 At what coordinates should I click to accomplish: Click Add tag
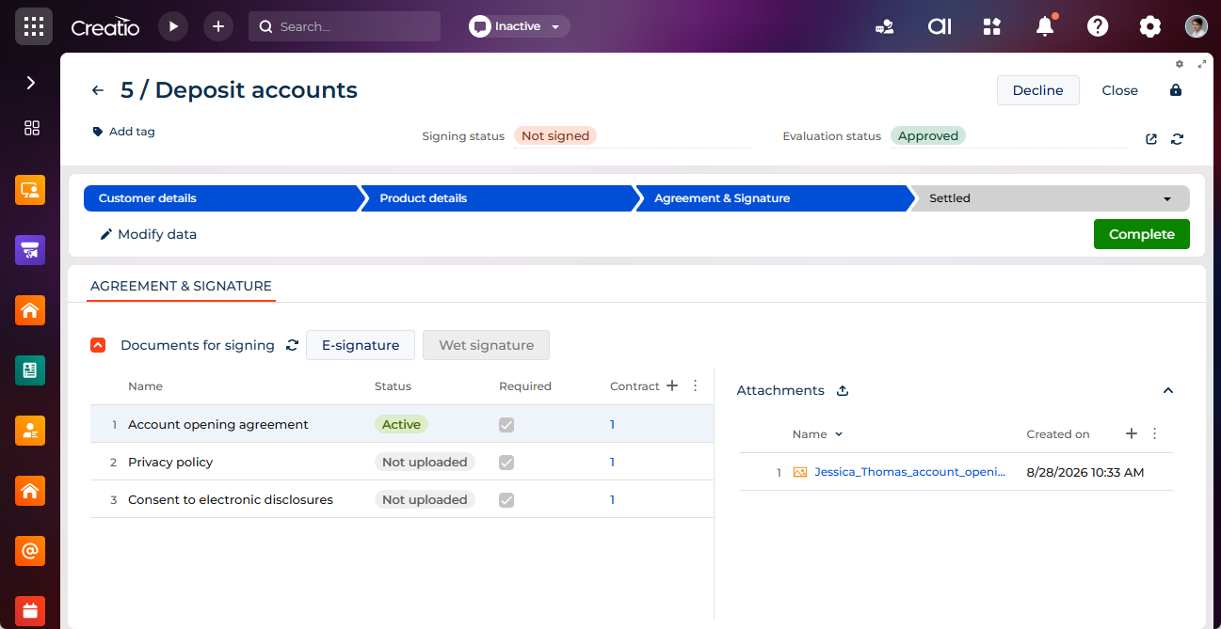[x=123, y=132]
